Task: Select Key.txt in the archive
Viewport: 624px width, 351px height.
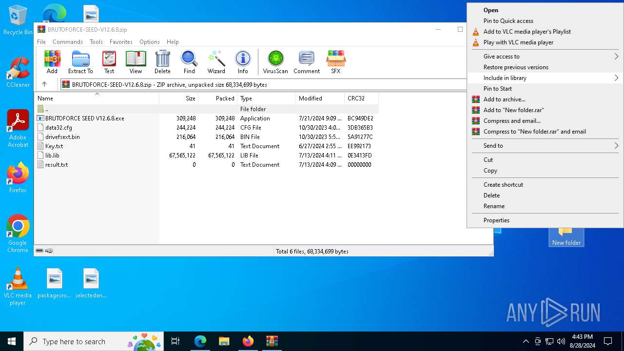Action: 206,146
